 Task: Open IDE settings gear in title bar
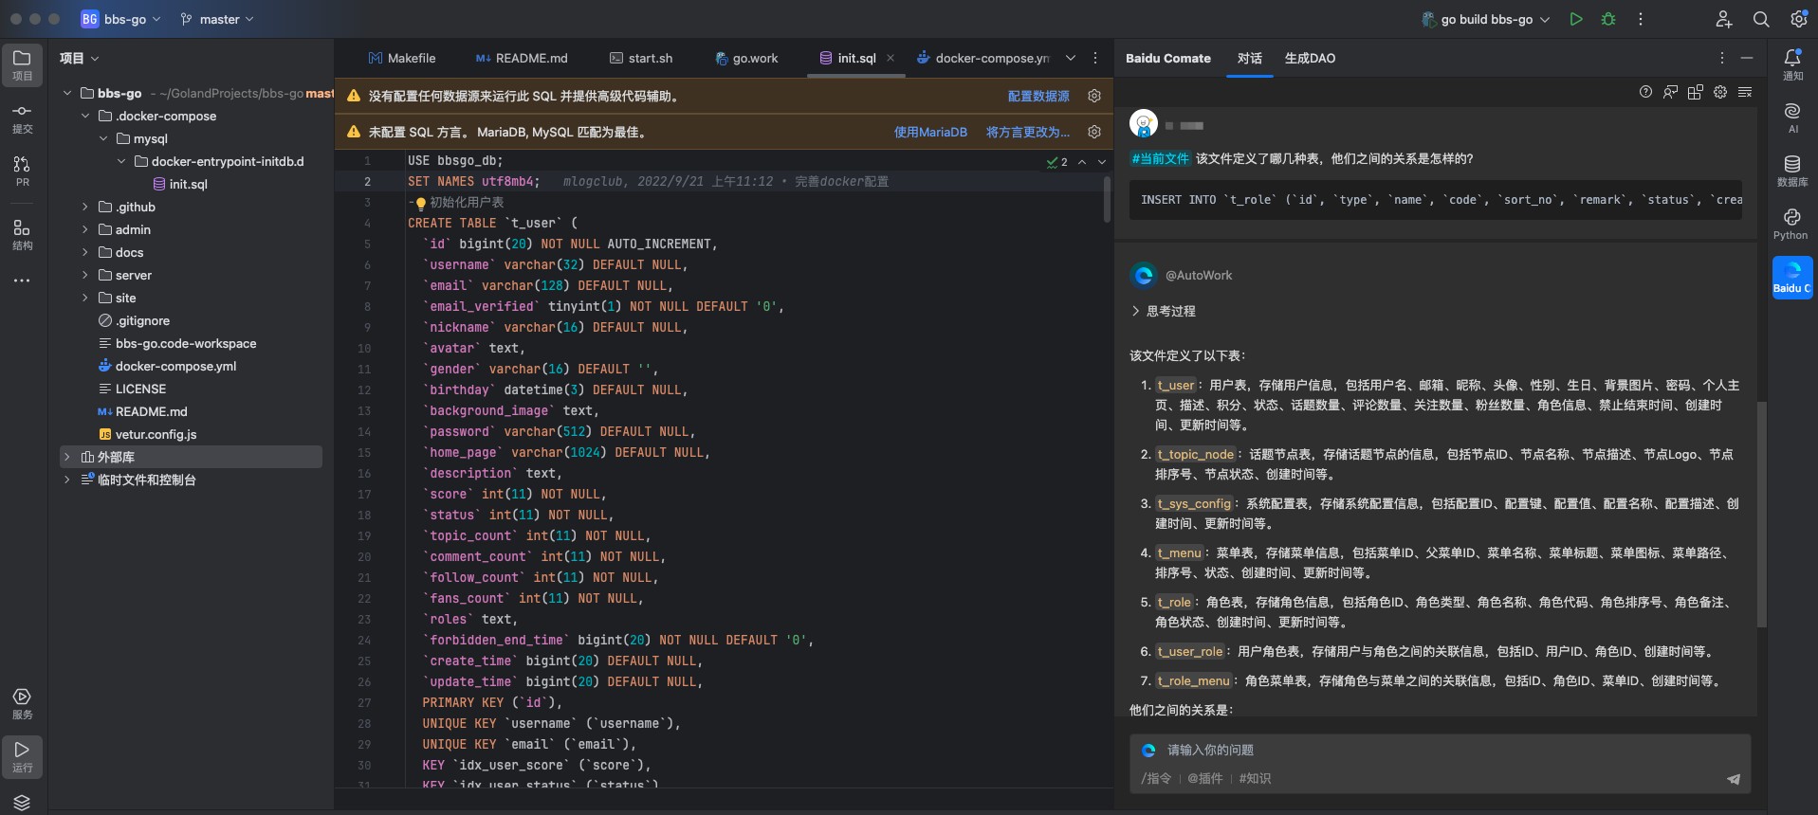(1798, 19)
